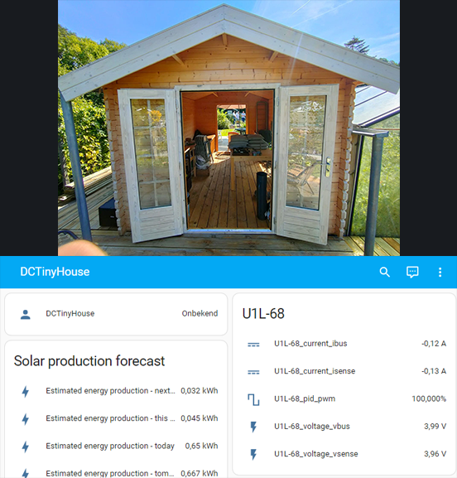The width and height of the screenshot is (457, 478).
Task: Click the DCTinyHouse dashboard title
Action: 55,272
